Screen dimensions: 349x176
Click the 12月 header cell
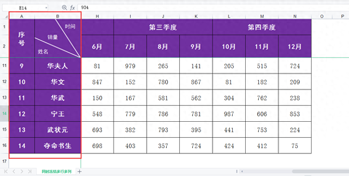[x=295, y=46]
